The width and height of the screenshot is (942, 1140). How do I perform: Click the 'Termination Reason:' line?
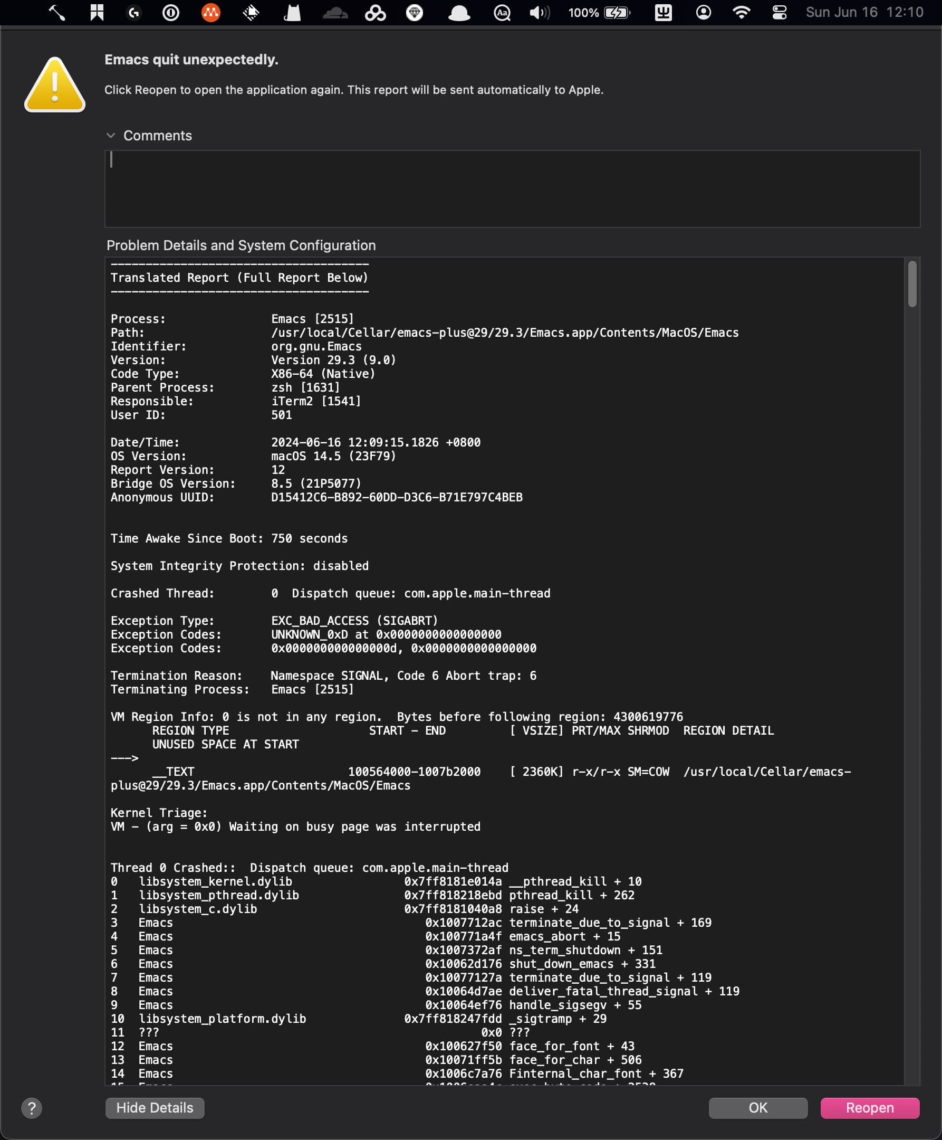pyautogui.click(x=323, y=676)
